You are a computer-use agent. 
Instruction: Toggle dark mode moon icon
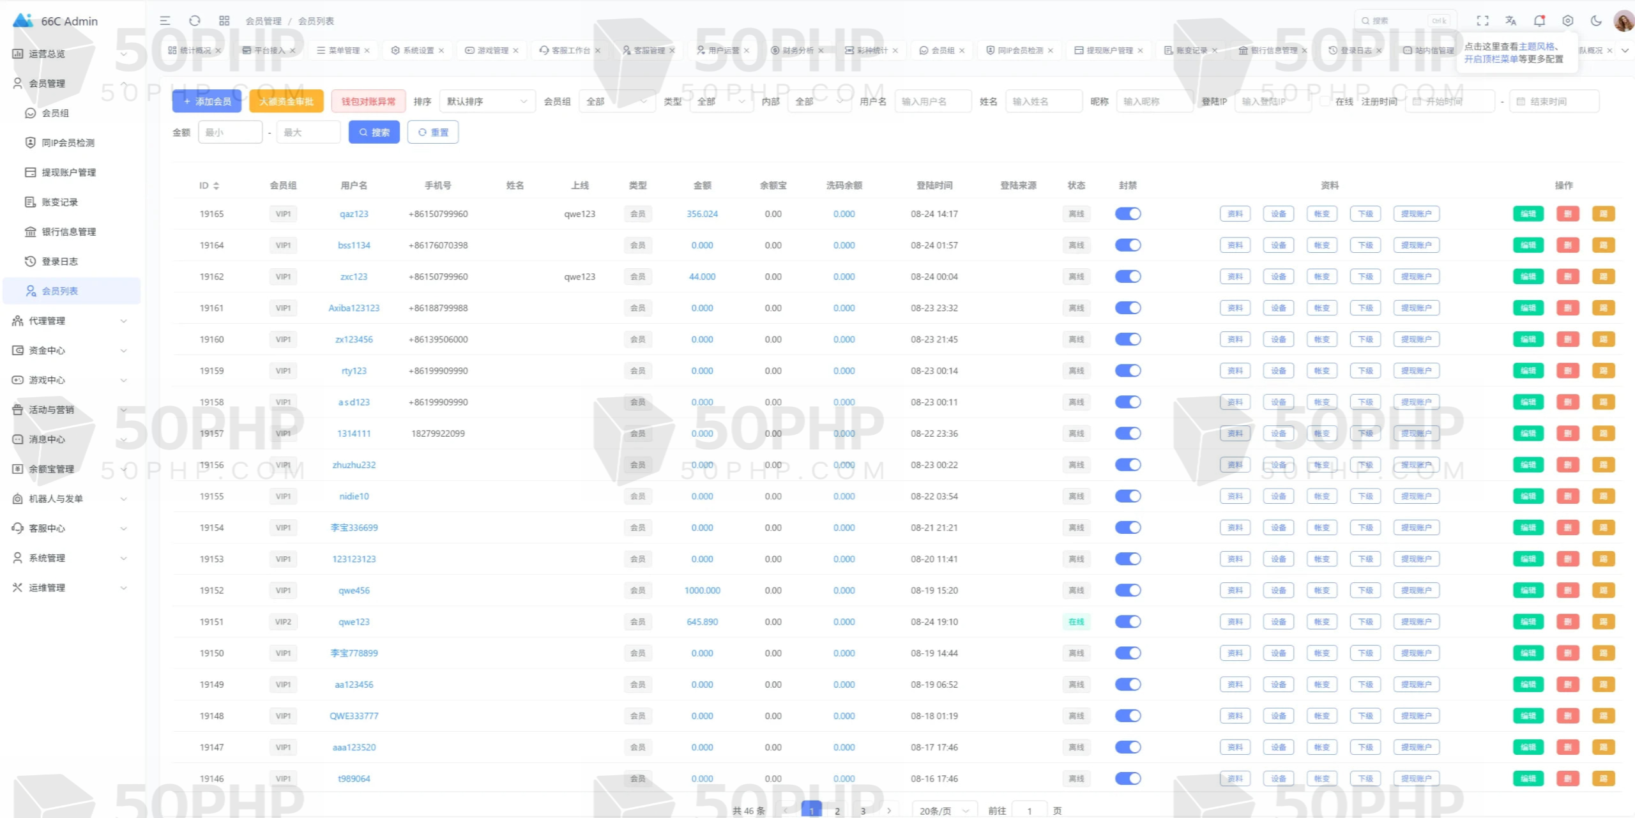tap(1596, 20)
